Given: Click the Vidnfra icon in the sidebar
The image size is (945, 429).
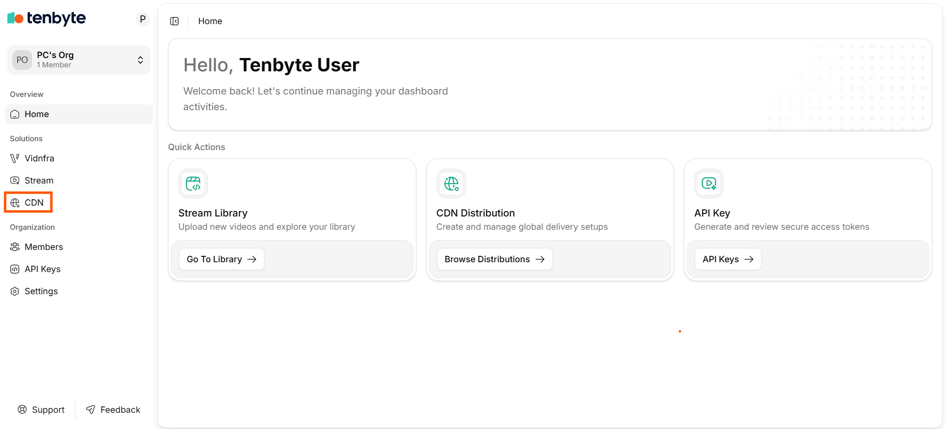Looking at the screenshot, I should (x=15, y=158).
